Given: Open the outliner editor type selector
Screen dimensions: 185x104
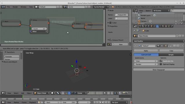Looking at the screenshot, I should (135, 11).
